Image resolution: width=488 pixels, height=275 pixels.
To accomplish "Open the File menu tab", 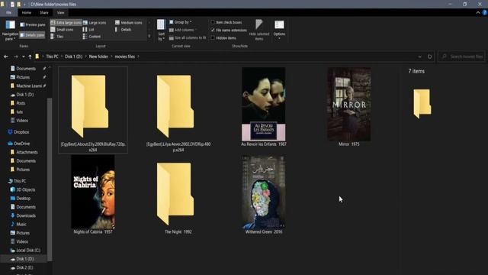I will (8, 13).
